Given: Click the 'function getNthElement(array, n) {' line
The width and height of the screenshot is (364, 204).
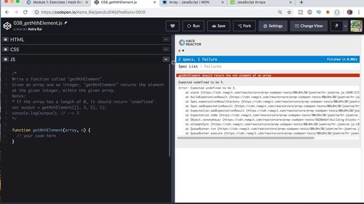Looking at the screenshot, I should point(51,130).
